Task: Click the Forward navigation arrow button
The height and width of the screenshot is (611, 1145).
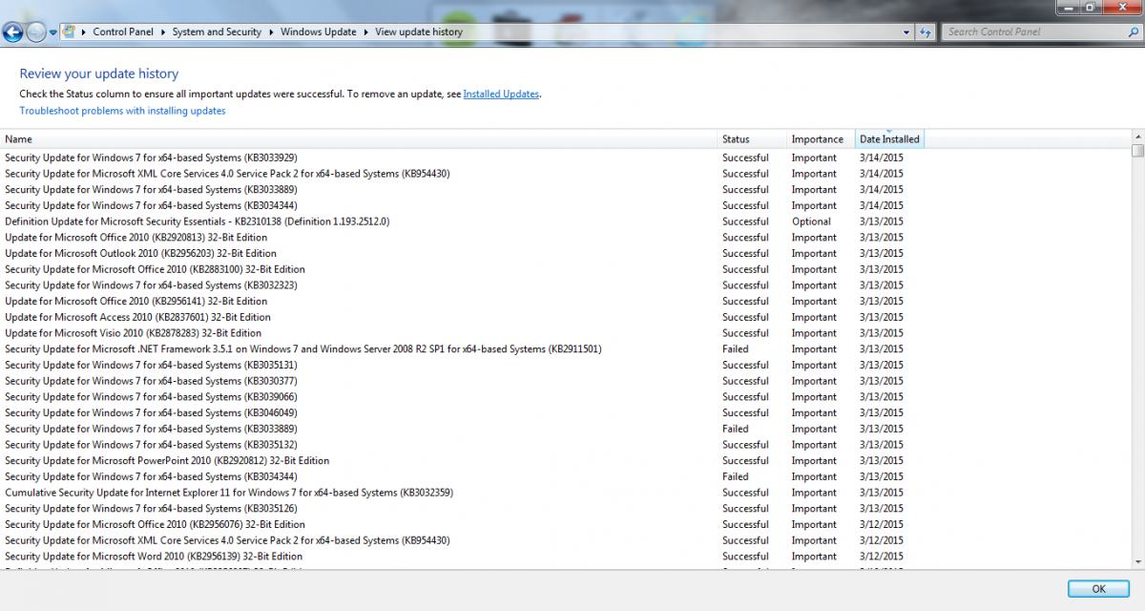Action: pos(36,32)
